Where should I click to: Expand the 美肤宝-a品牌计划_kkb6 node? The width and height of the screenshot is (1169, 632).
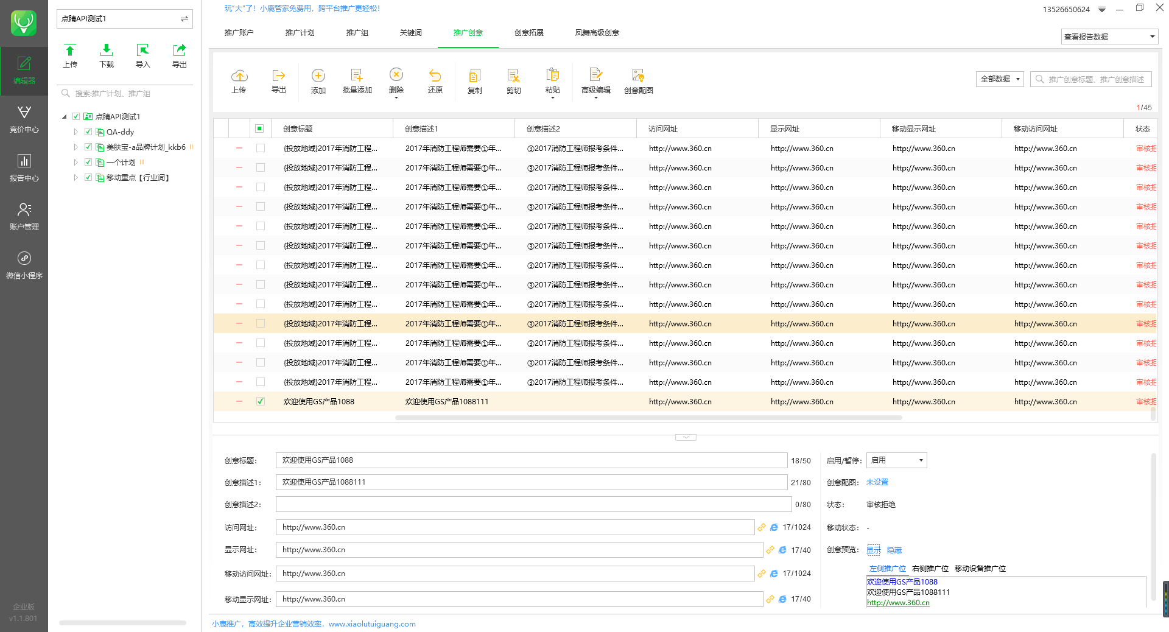(76, 147)
